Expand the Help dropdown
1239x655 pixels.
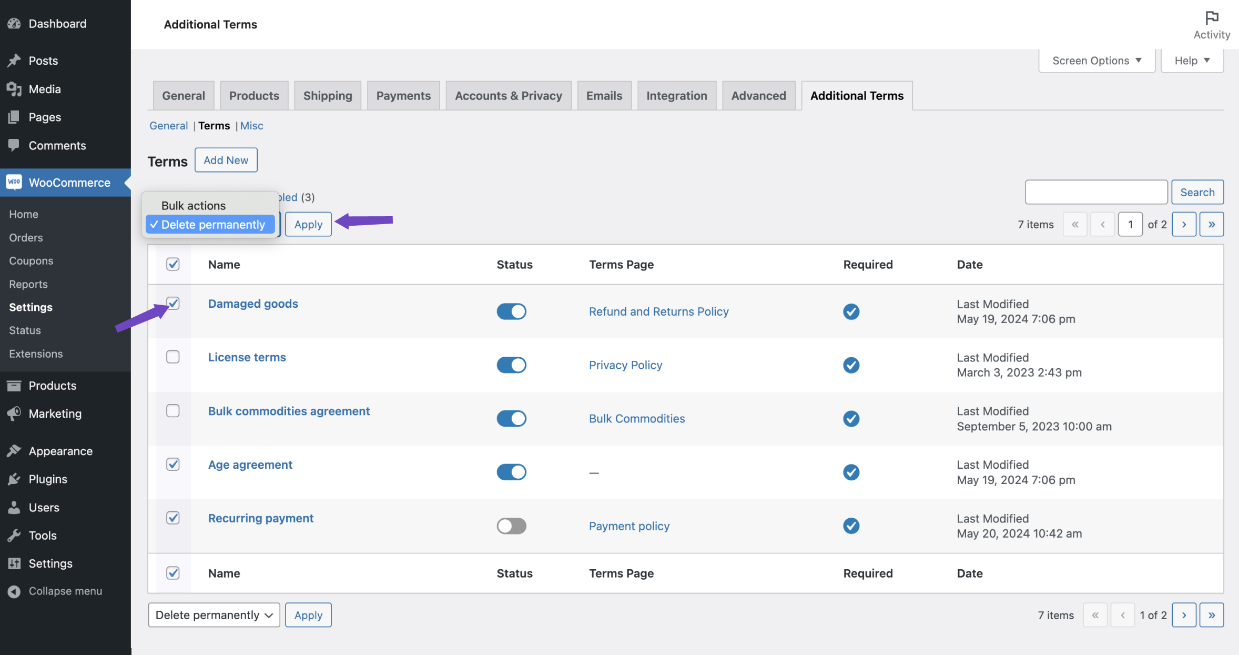pos(1191,60)
